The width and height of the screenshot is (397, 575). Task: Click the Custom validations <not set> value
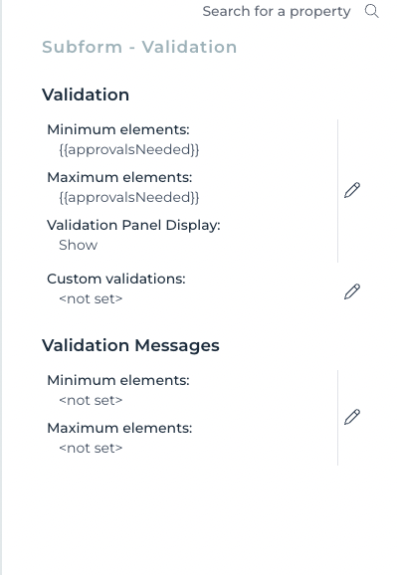coord(91,298)
